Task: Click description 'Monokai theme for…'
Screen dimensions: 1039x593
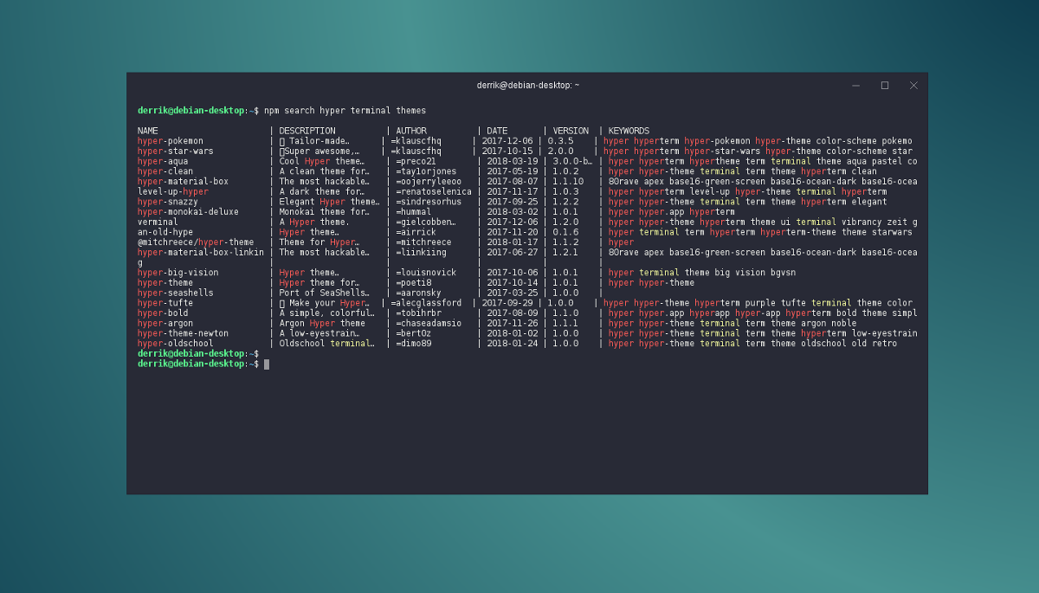Action: [325, 212]
